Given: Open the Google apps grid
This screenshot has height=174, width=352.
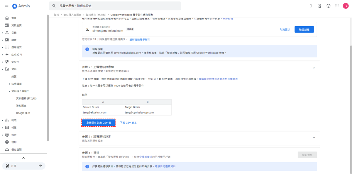Looking at the screenshot, I should (337, 6).
